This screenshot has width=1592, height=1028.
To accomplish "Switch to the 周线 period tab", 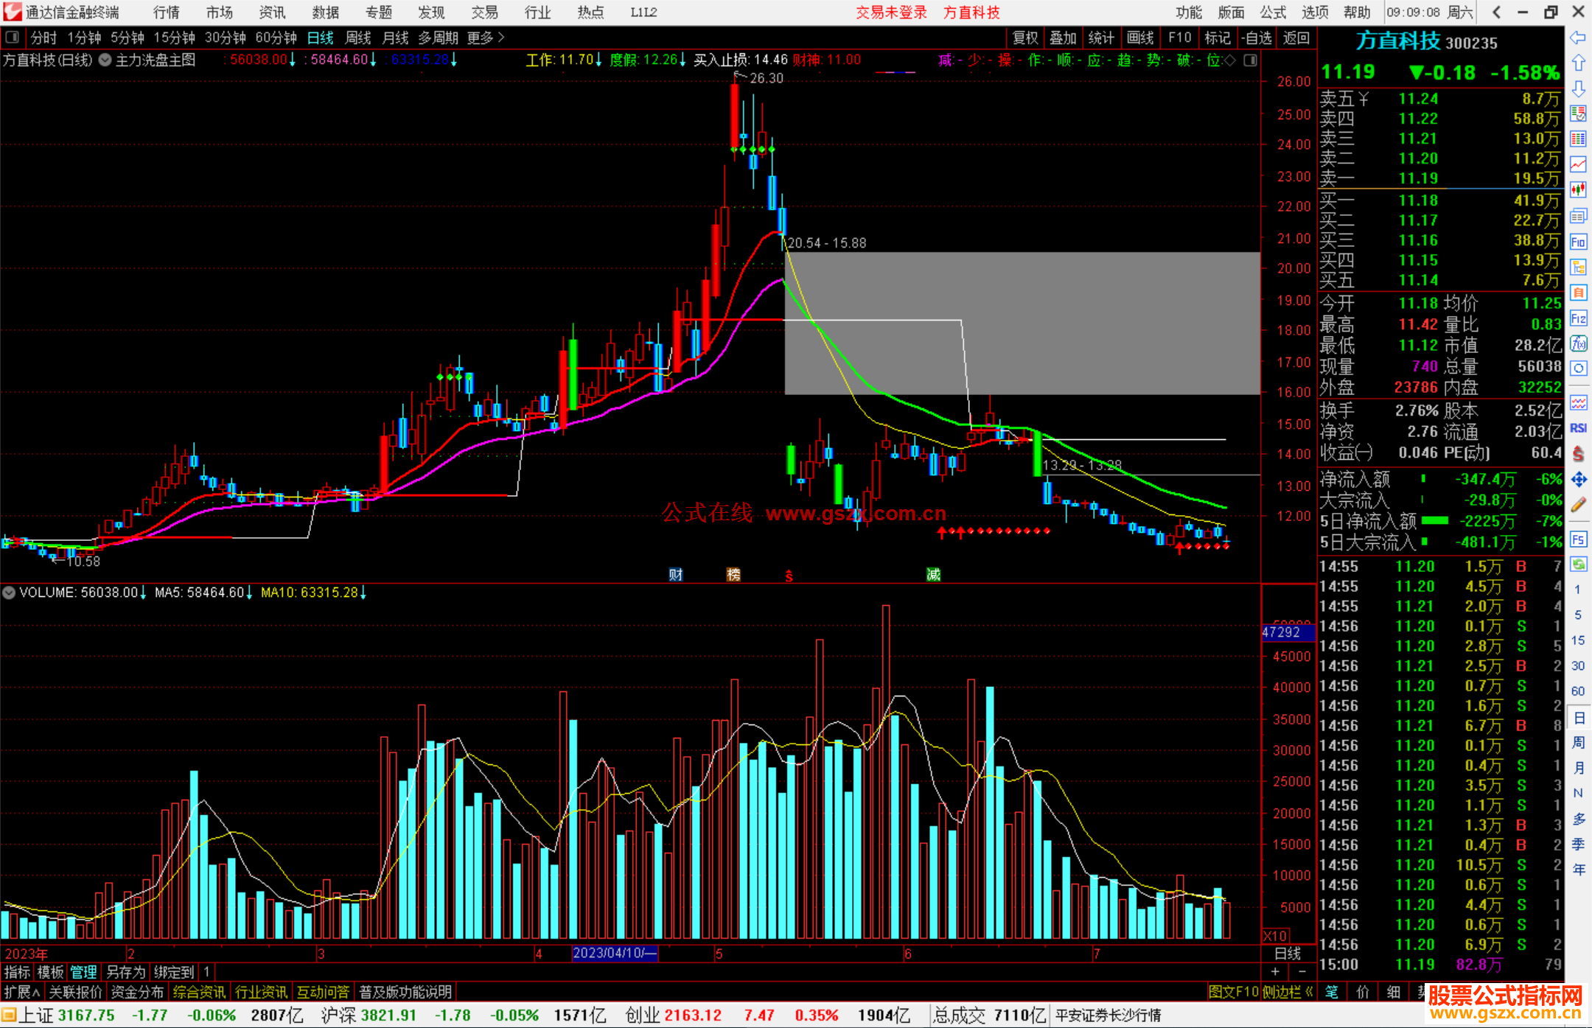I will coord(358,37).
